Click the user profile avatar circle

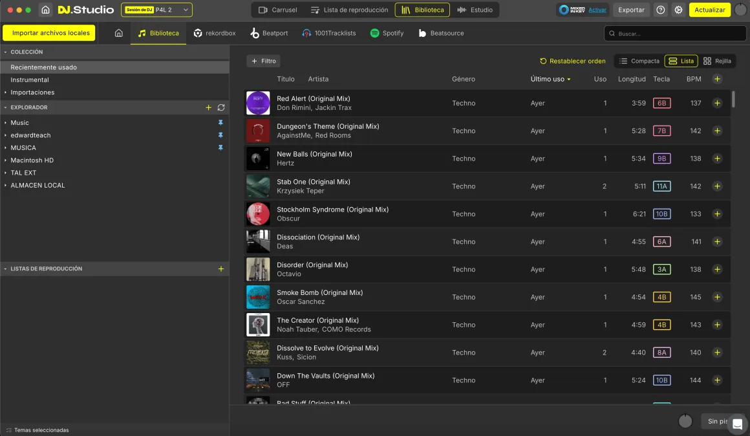pyautogui.click(x=740, y=10)
